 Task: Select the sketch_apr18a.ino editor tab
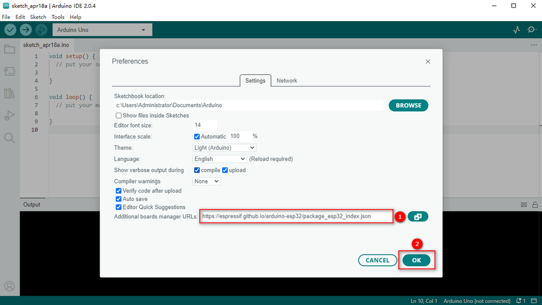46,45
